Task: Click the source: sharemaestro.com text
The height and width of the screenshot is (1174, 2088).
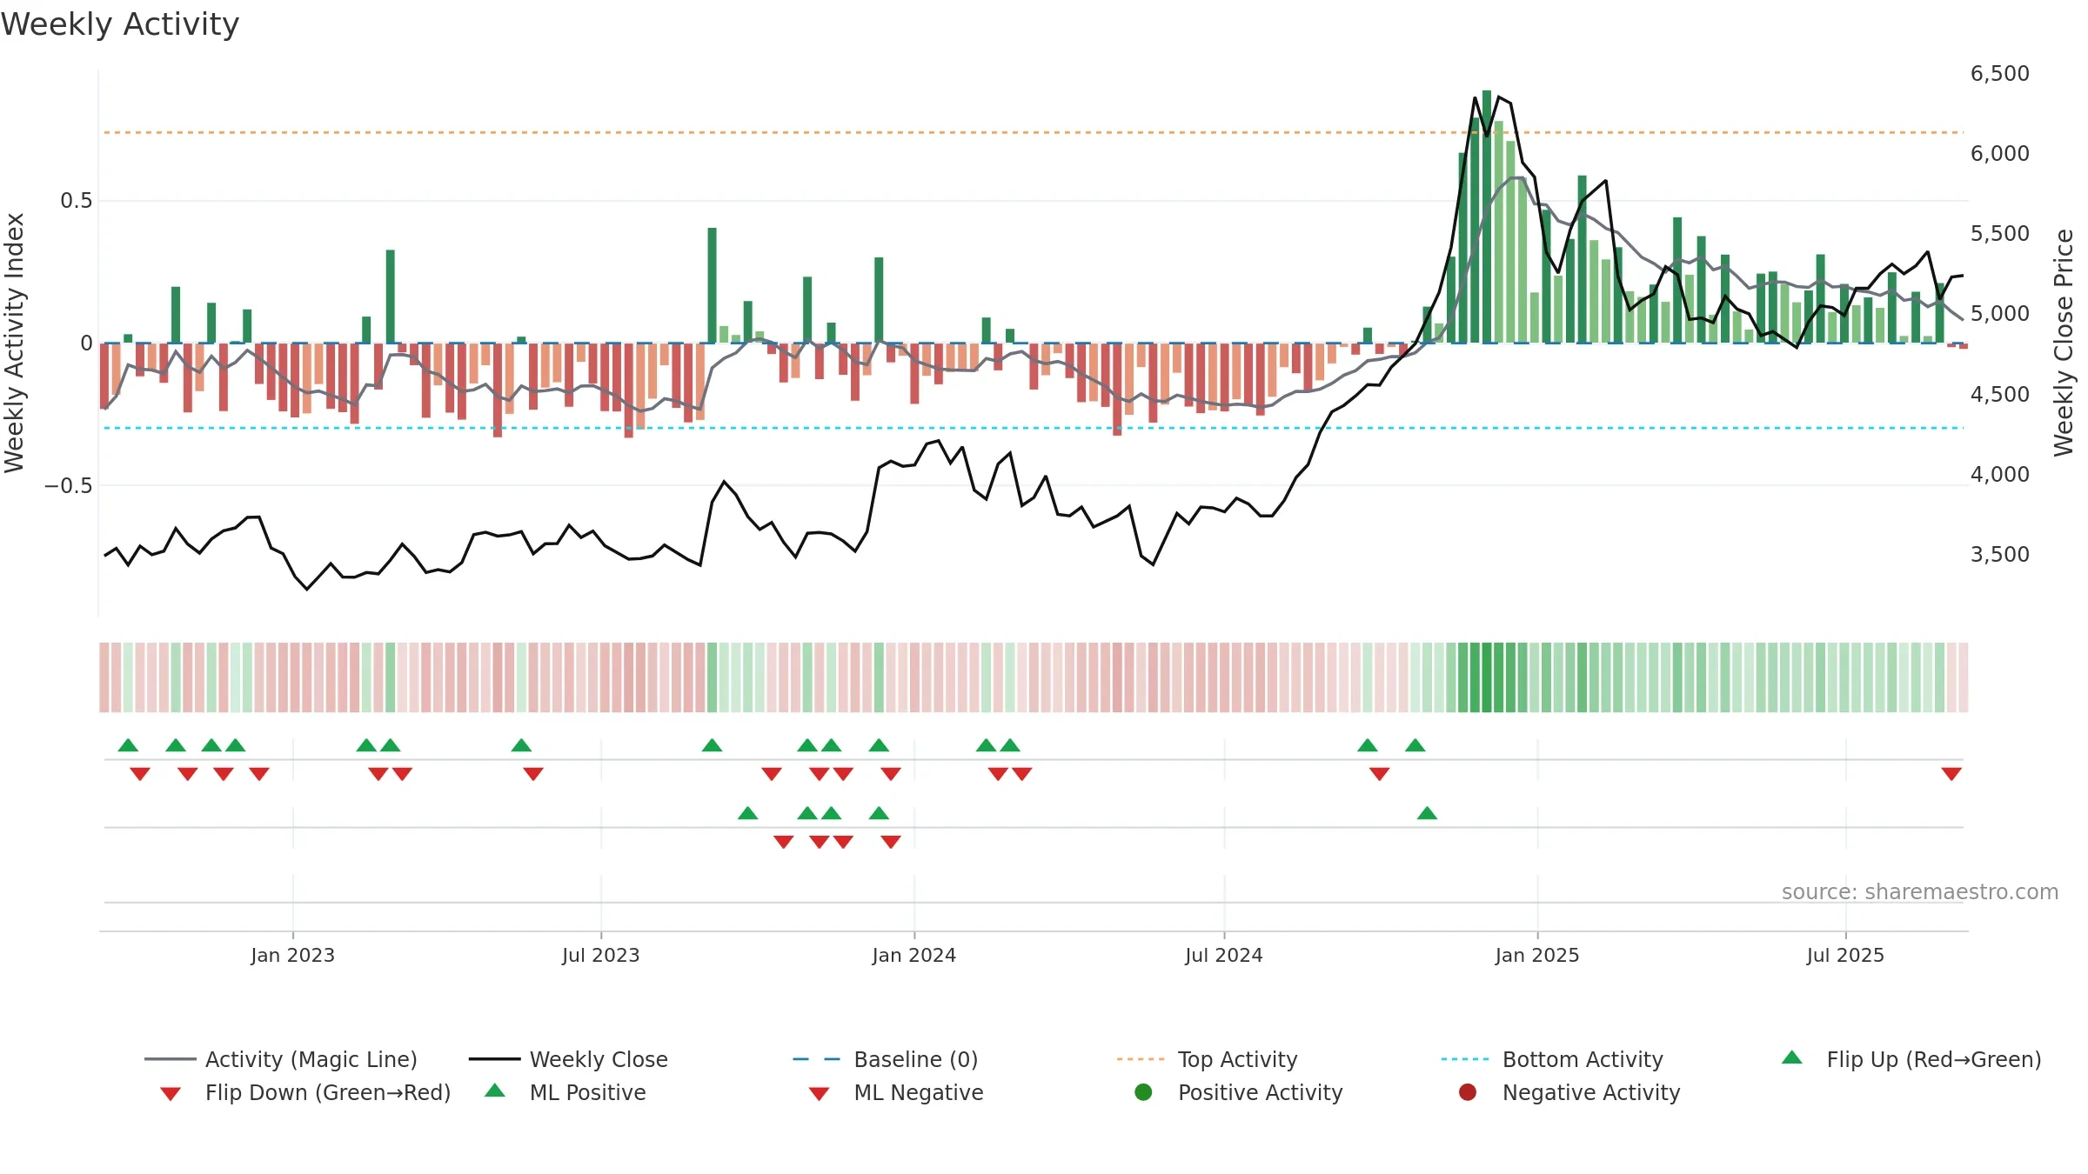Action: coord(1920,892)
